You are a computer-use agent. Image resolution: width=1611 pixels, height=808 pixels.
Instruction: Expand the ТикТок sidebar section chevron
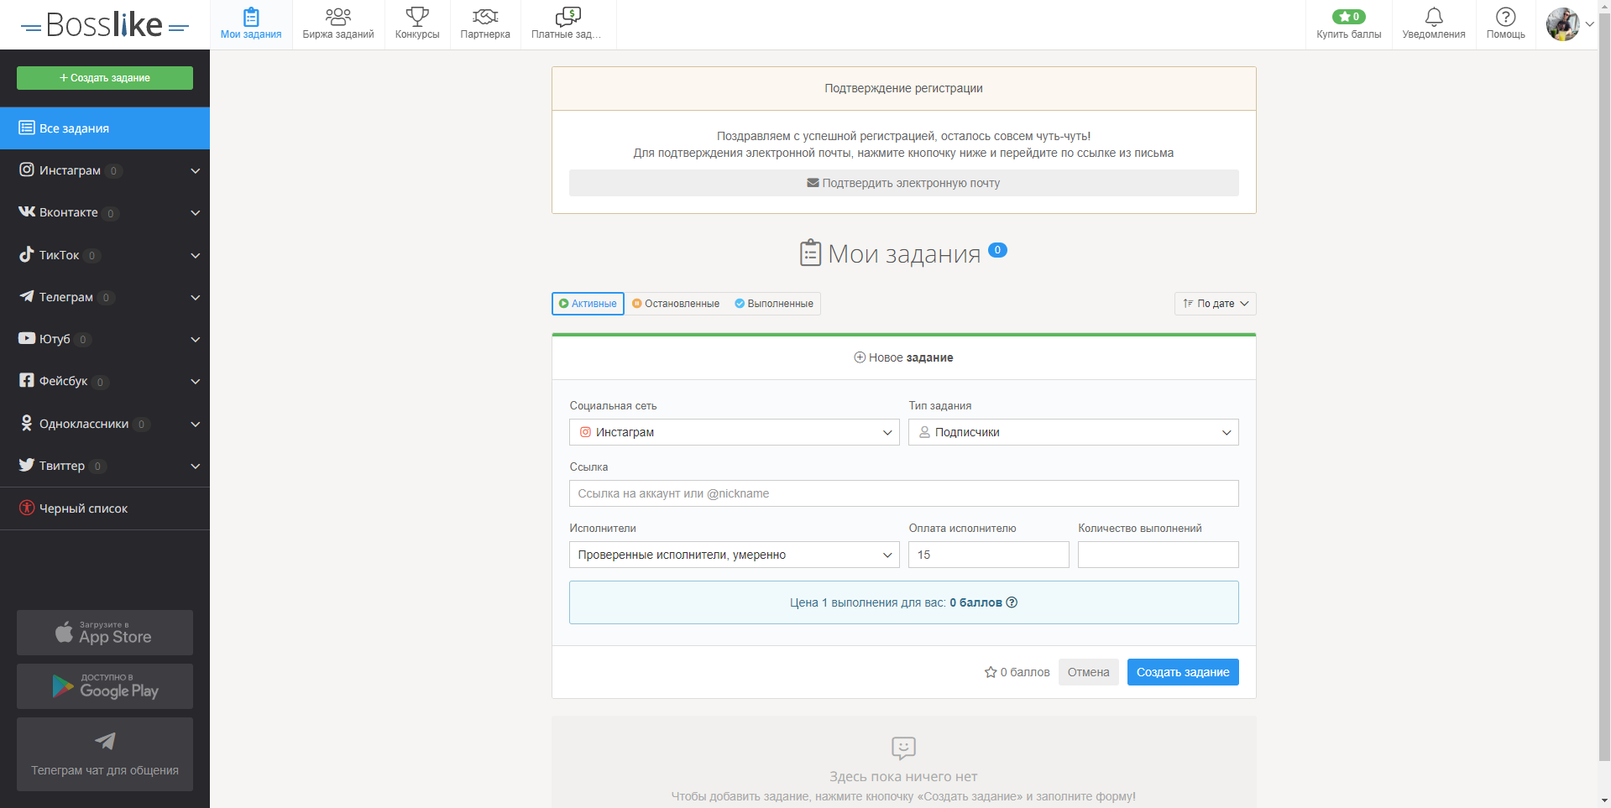coord(196,255)
